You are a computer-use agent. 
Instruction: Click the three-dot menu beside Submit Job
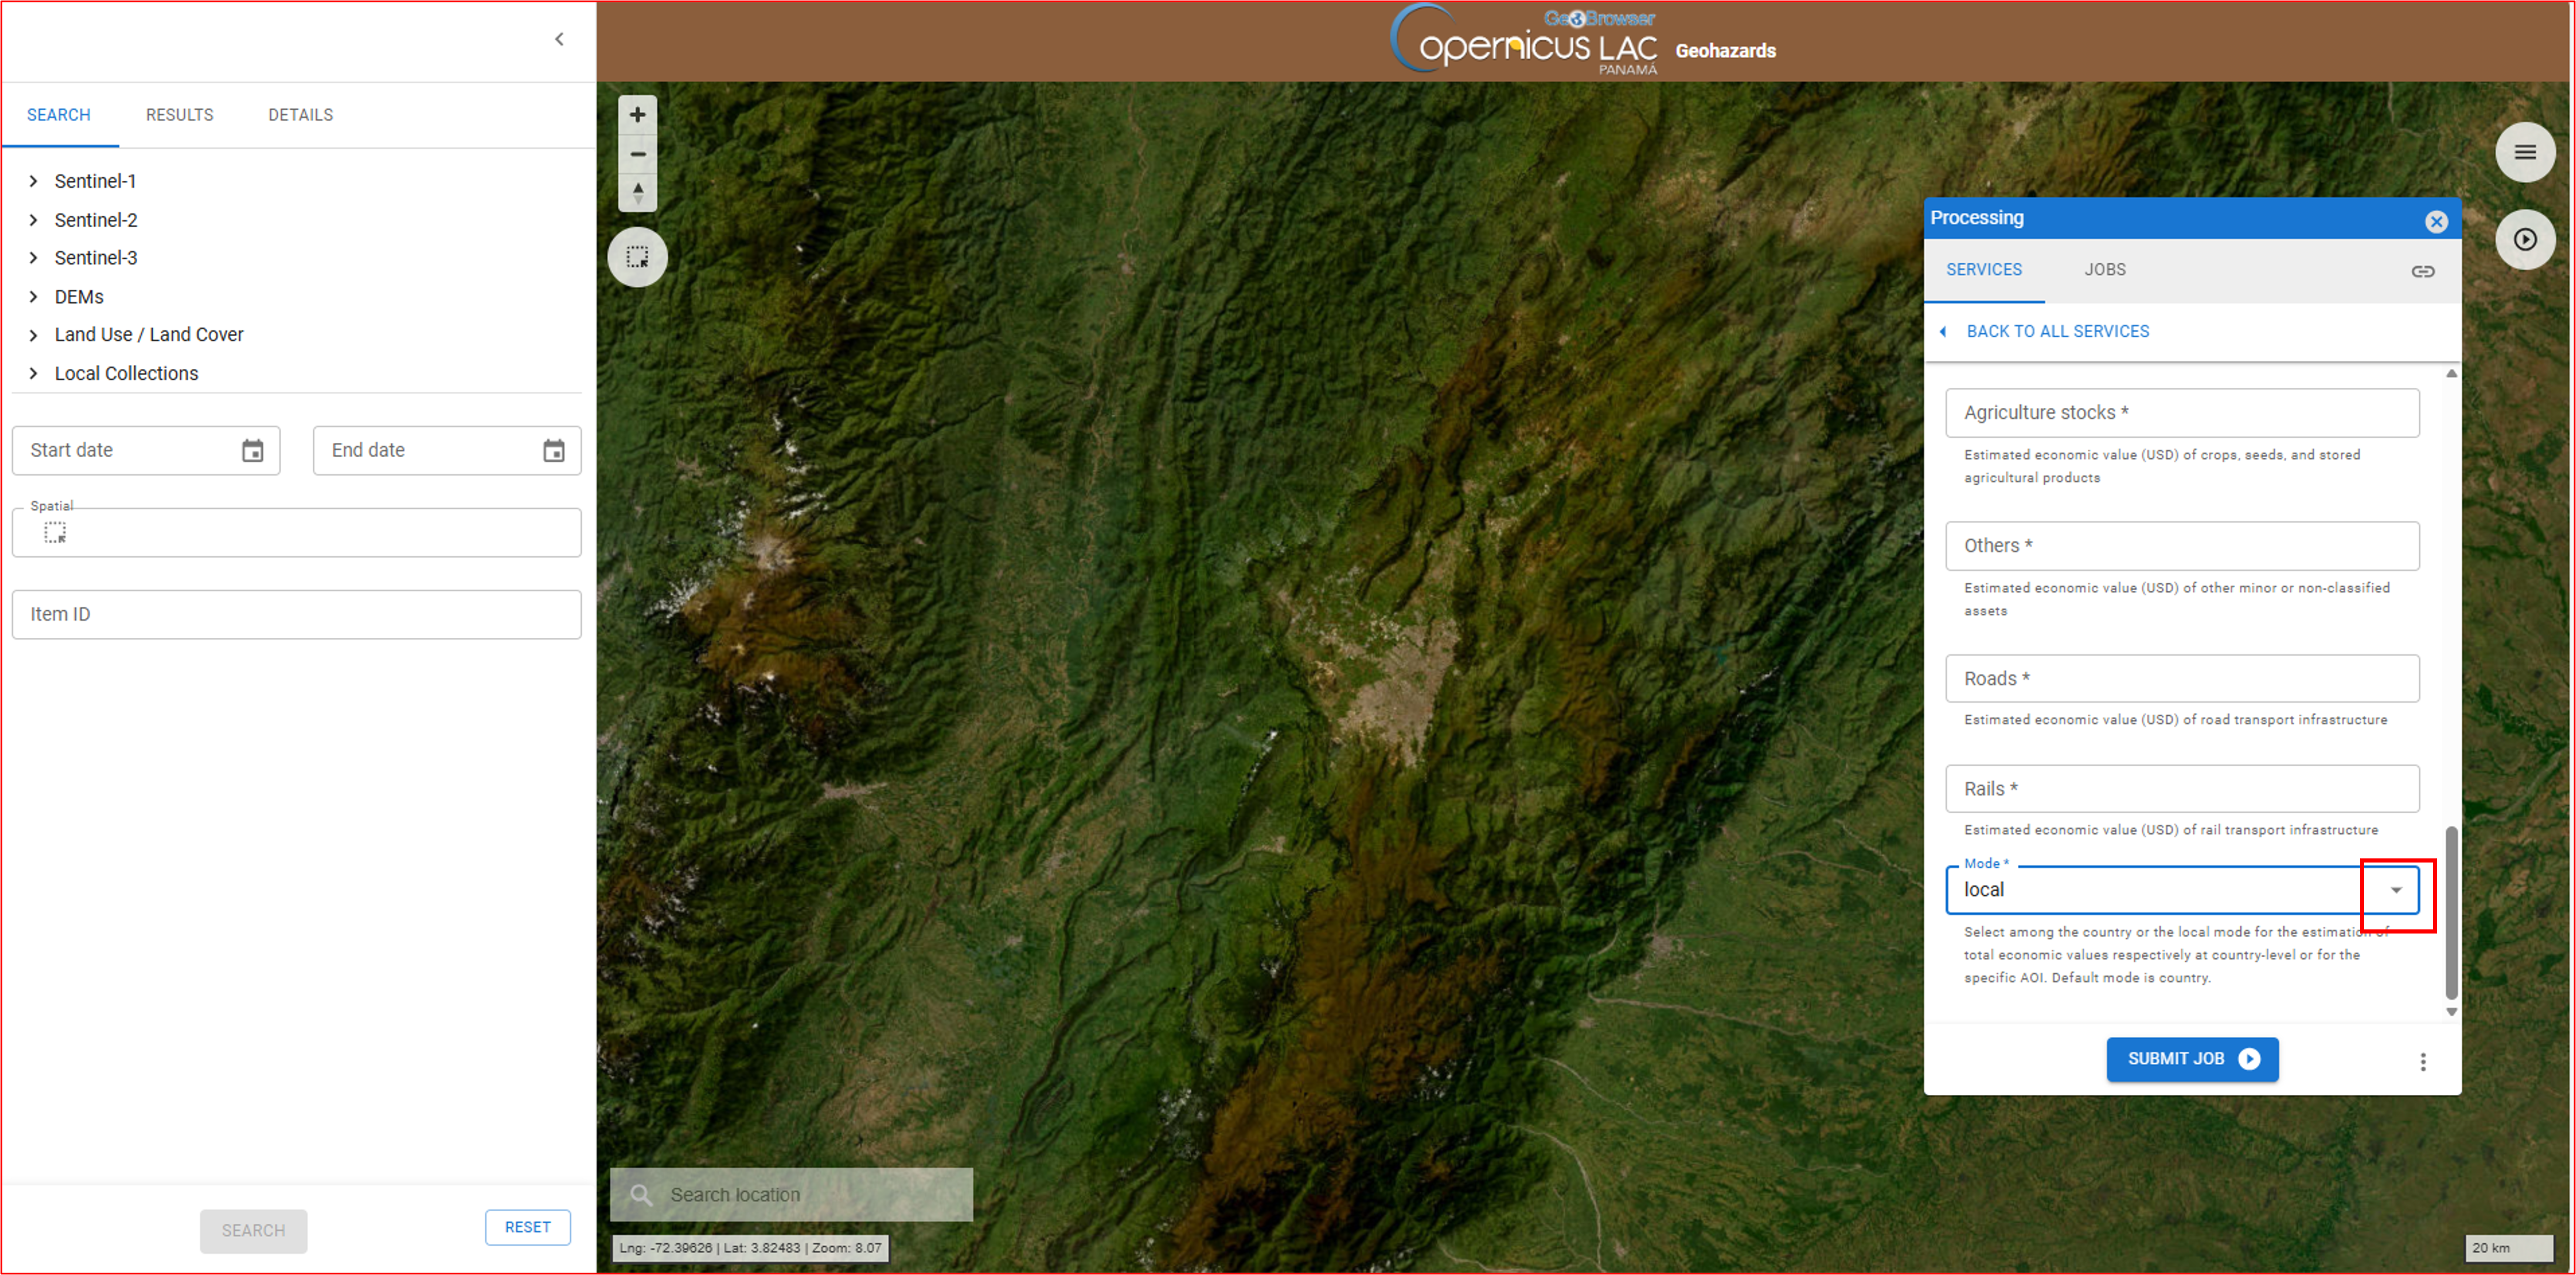click(x=2423, y=1062)
